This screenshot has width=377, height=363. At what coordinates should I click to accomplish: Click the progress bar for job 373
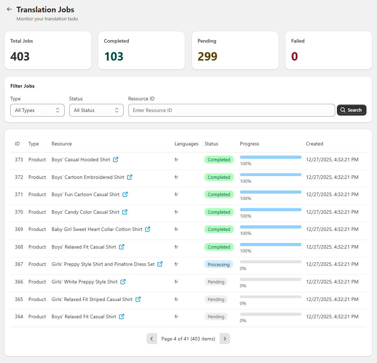coord(271,157)
